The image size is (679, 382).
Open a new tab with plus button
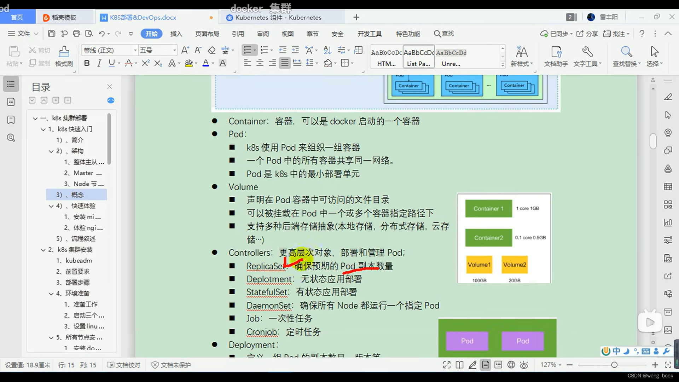point(356,17)
